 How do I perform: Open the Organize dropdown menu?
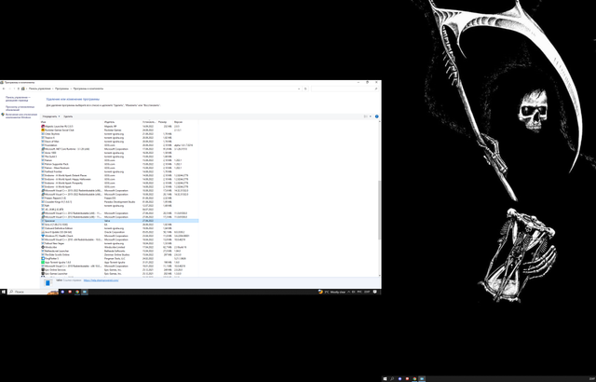(x=51, y=116)
